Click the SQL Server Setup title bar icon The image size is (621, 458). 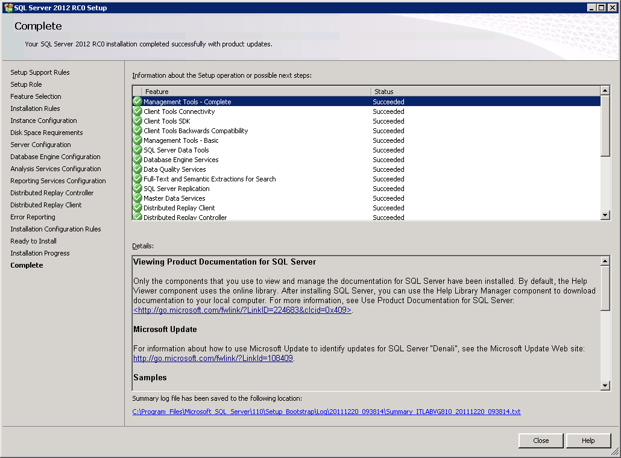8,8
